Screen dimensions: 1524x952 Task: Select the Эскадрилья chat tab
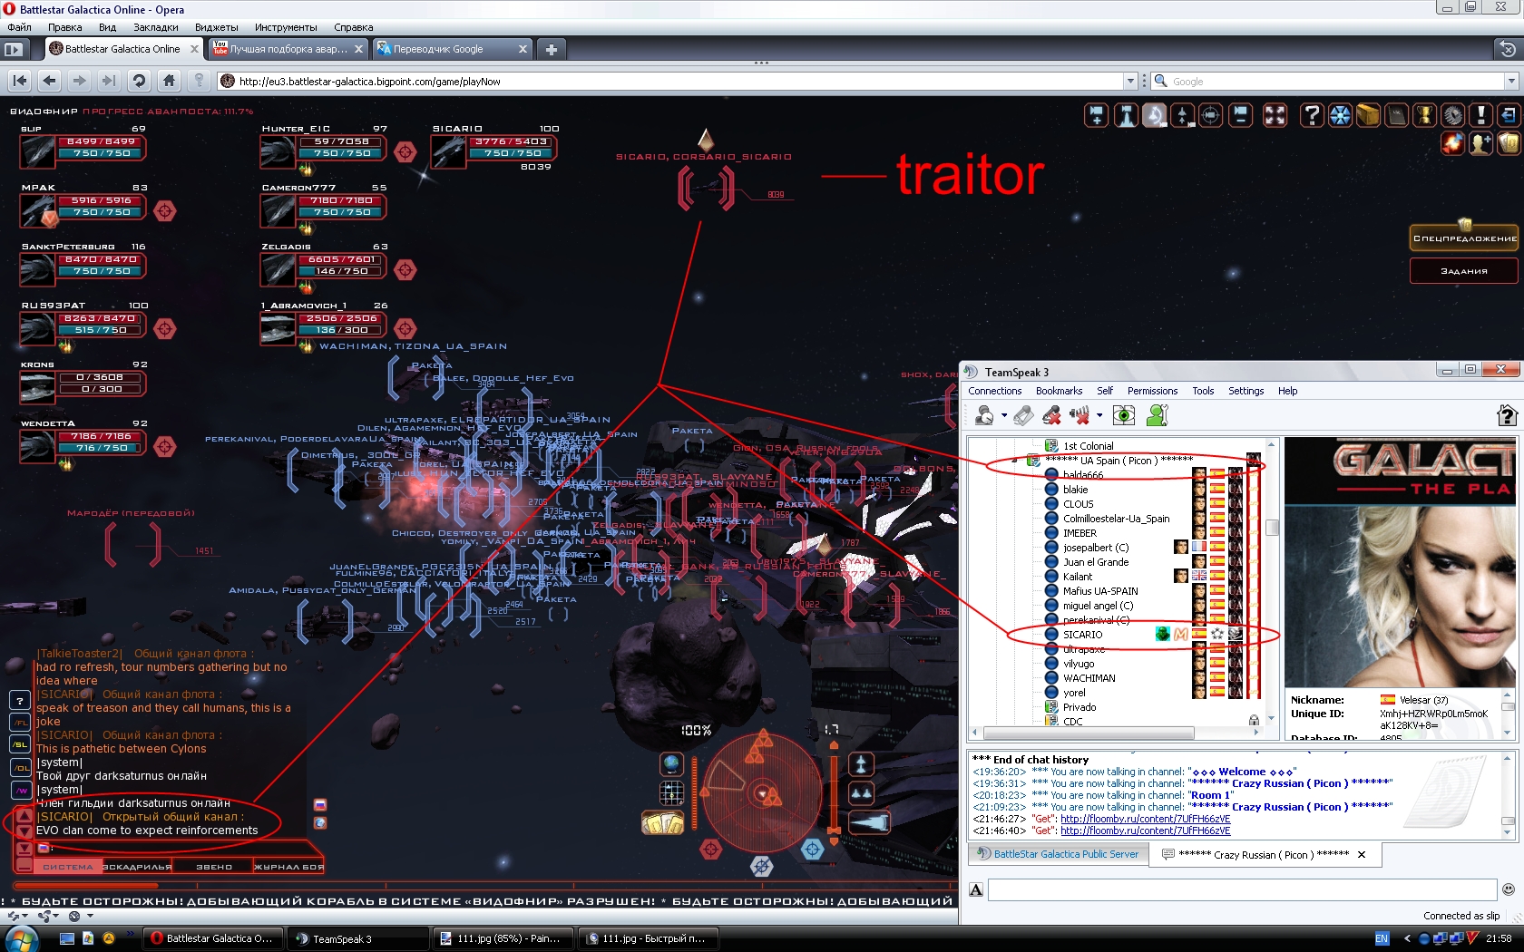(137, 867)
